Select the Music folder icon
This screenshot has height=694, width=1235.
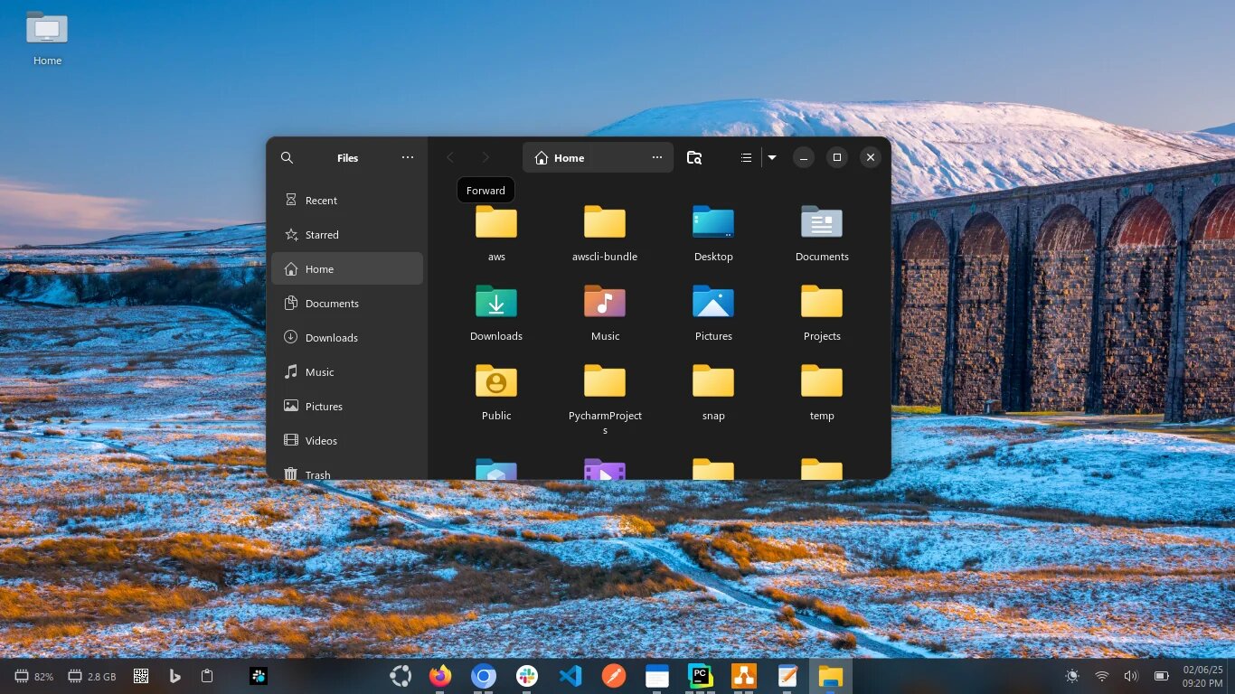[x=605, y=301]
